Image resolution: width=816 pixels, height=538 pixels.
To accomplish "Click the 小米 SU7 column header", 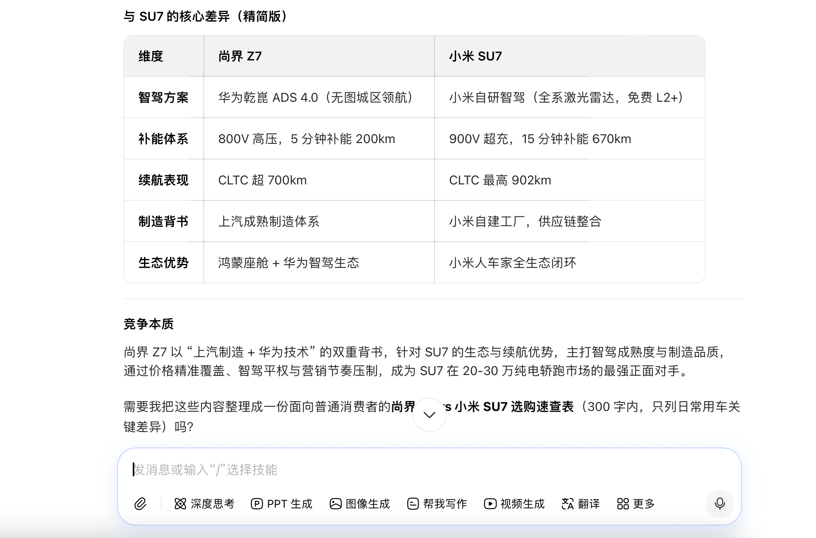I will click(475, 56).
